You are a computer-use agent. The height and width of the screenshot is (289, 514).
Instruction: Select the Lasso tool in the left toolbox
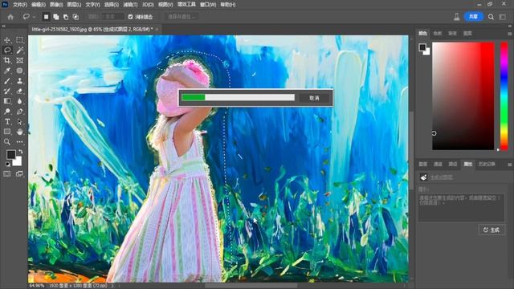pos(7,50)
